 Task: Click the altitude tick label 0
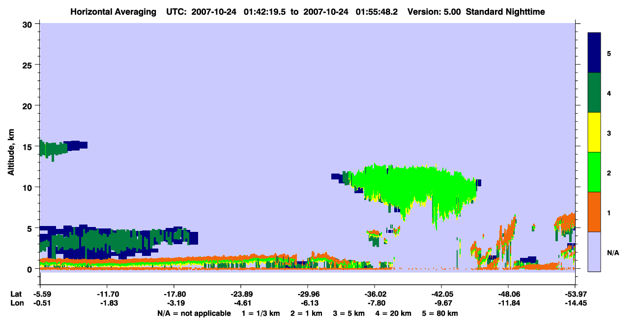click(30, 269)
